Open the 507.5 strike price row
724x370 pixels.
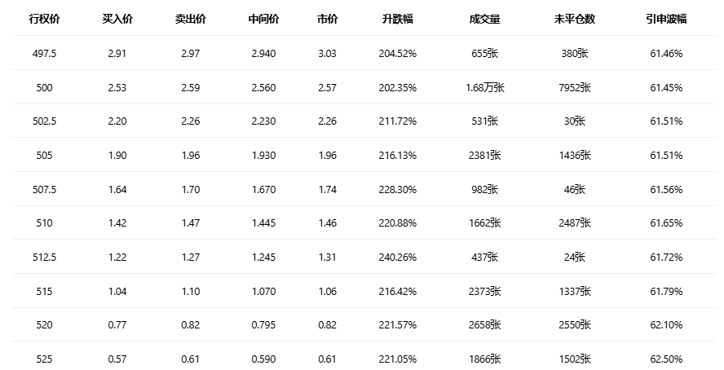tap(44, 189)
